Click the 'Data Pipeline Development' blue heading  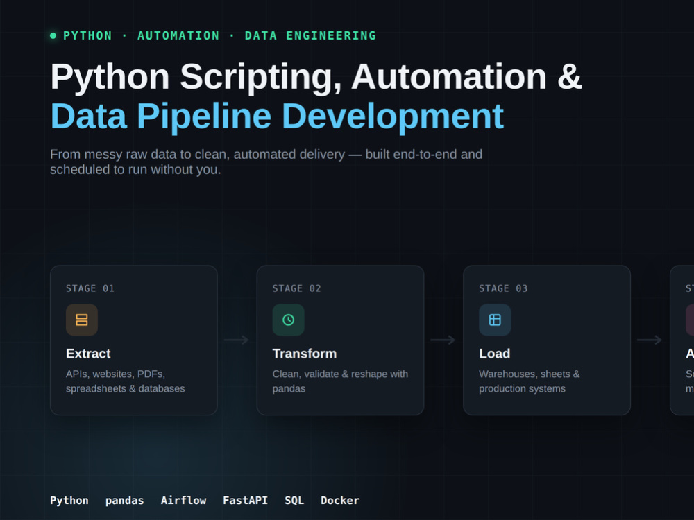[277, 116]
